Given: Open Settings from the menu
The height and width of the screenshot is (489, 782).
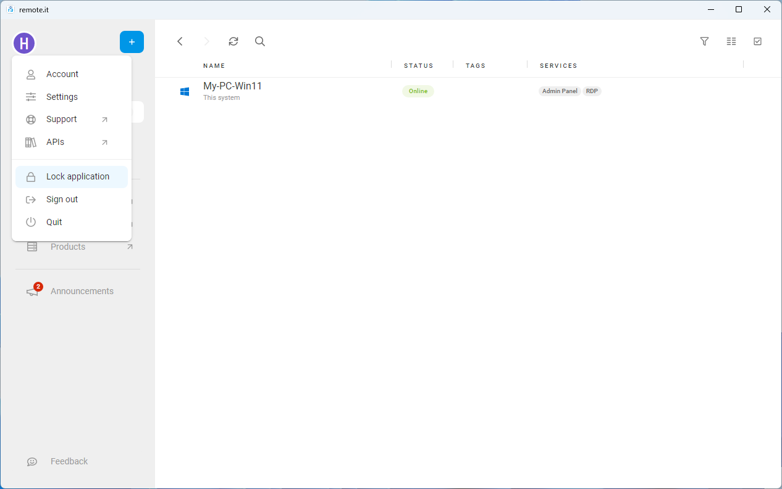Looking at the screenshot, I should click(x=72, y=97).
